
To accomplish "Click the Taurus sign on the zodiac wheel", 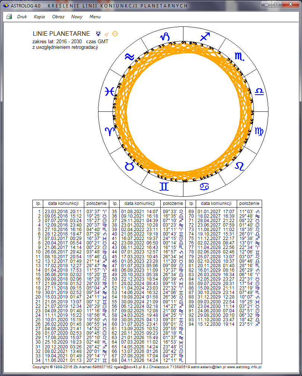I will click(x=129, y=166).
